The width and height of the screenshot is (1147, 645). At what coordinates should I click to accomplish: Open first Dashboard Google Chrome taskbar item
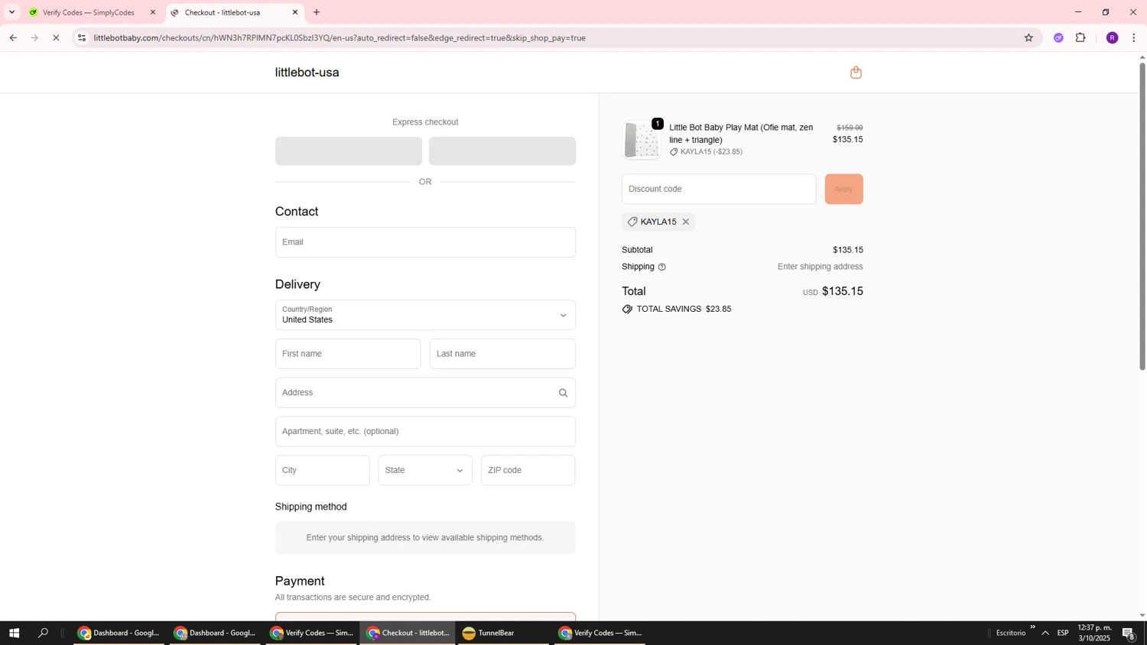pos(119,633)
